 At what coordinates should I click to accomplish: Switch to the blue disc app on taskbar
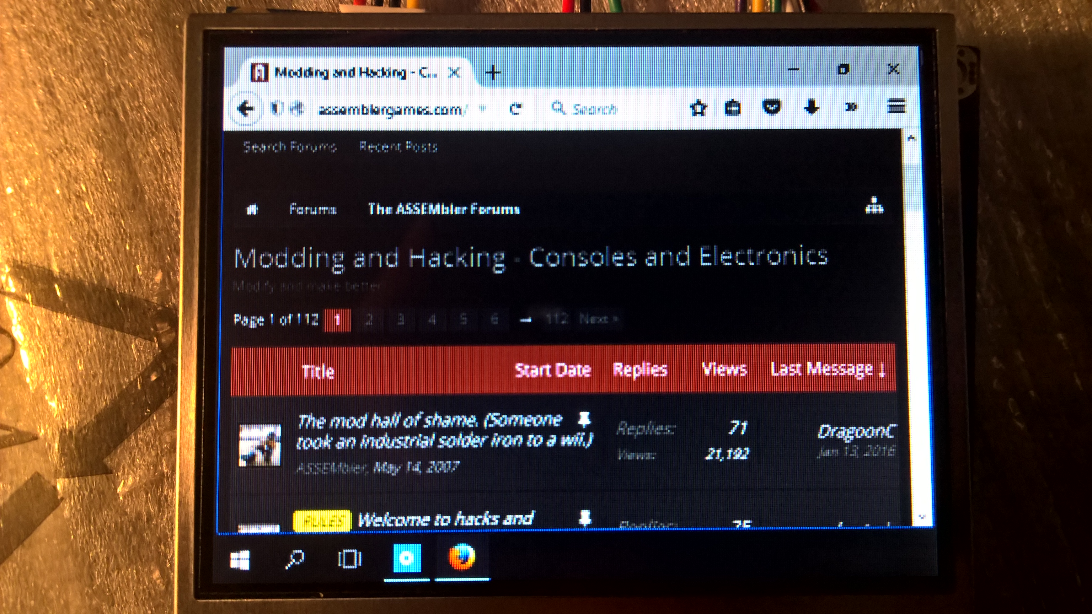[x=407, y=559]
